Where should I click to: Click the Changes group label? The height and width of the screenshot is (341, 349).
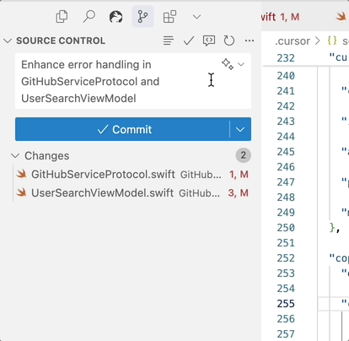(46, 155)
